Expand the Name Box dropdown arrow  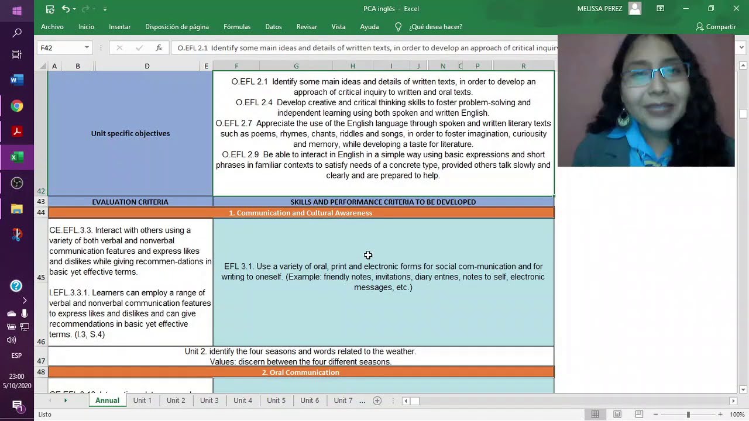[87, 48]
